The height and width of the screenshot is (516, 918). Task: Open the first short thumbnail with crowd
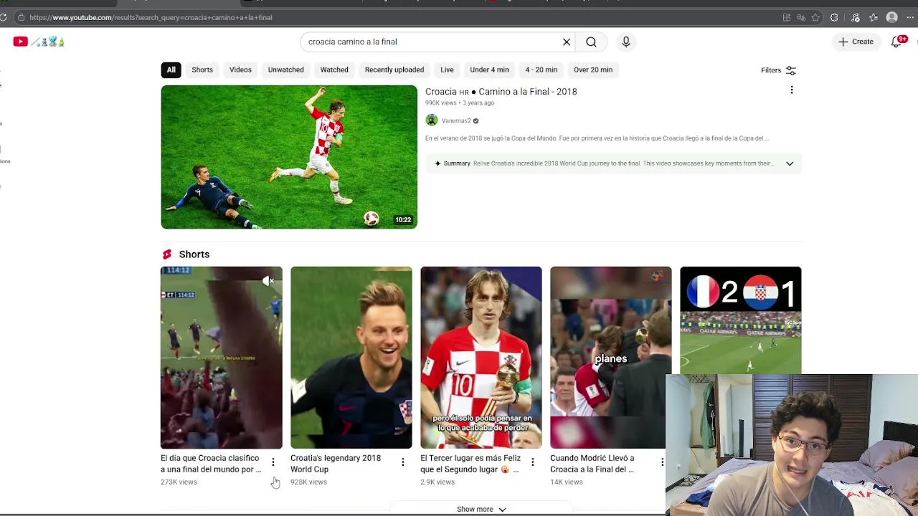point(222,358)
